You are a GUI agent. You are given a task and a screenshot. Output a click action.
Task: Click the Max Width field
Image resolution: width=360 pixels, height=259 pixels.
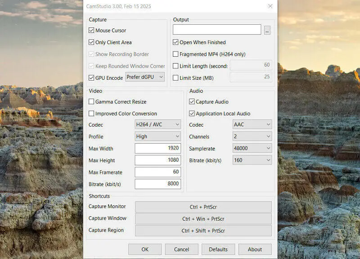(x=158, y=148)
